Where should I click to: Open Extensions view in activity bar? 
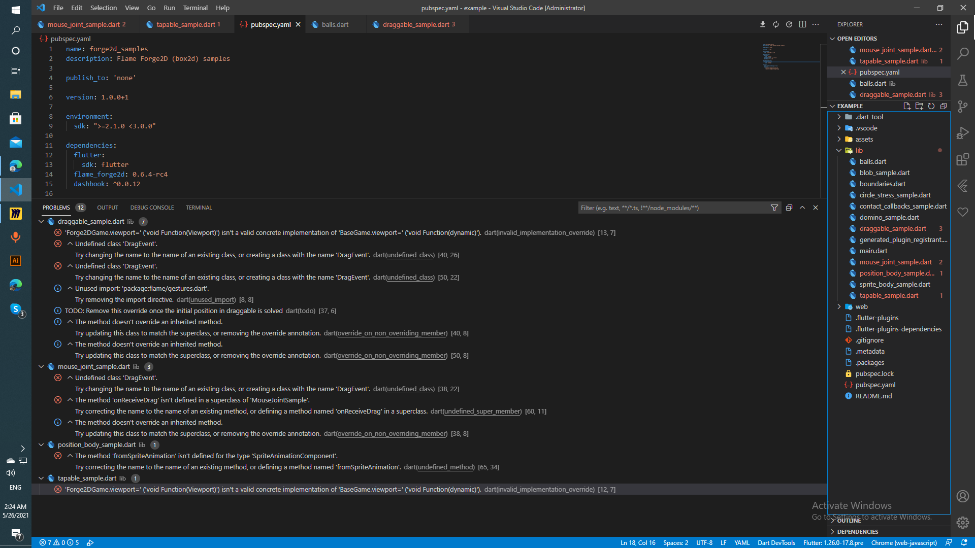tap(962, 160)
